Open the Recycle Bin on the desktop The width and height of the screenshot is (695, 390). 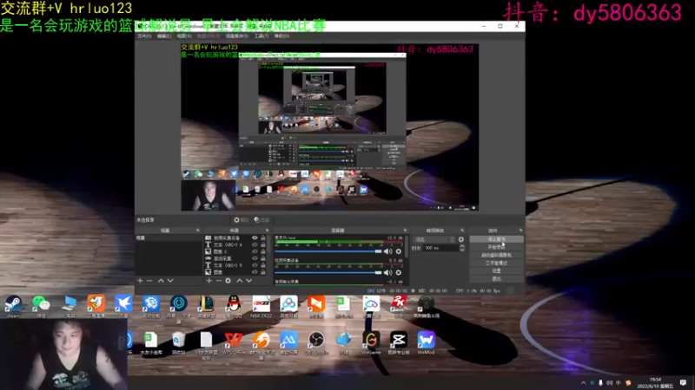coord(179,342)
